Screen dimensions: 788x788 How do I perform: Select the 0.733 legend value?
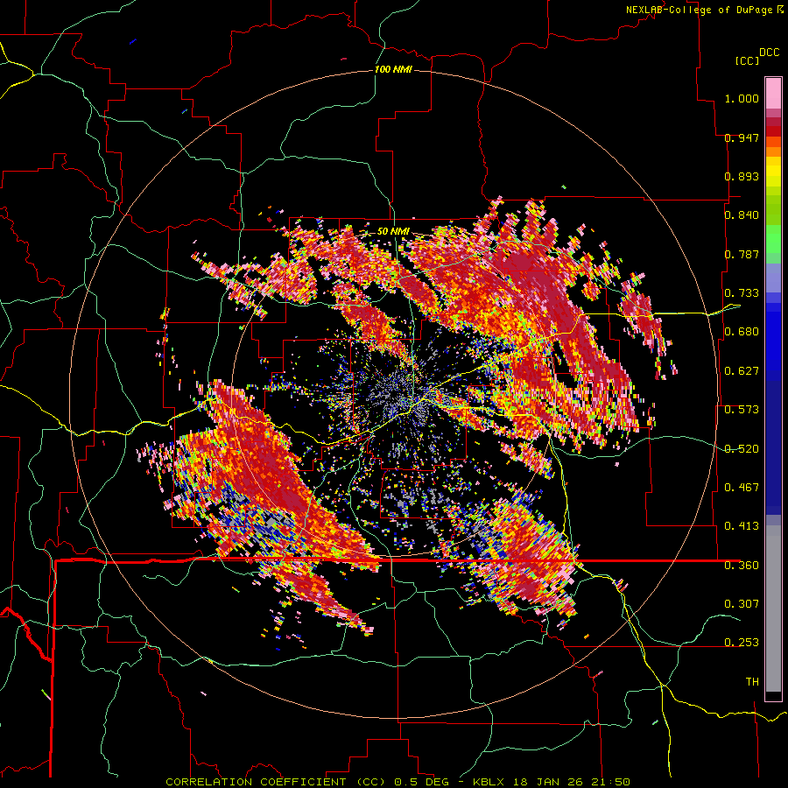click(x=742, y=292)
